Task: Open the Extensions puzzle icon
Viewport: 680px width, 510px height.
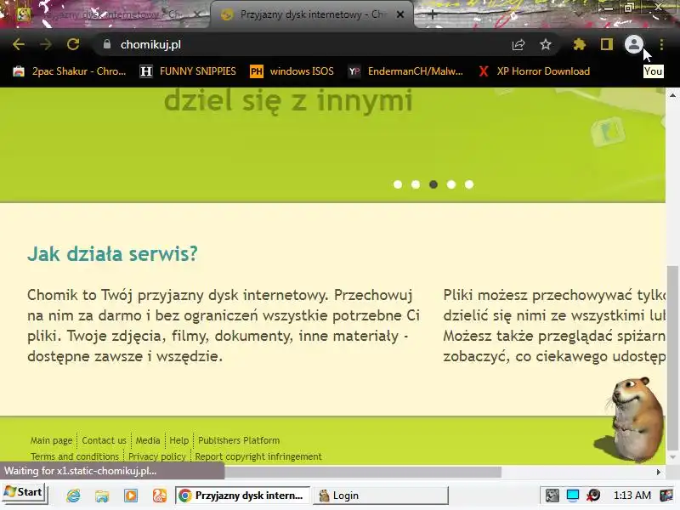Action: (x=580, y=44)
